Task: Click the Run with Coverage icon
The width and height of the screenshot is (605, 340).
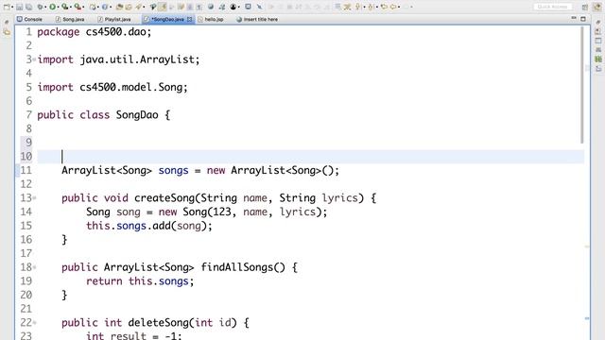Action: point(64,7)
